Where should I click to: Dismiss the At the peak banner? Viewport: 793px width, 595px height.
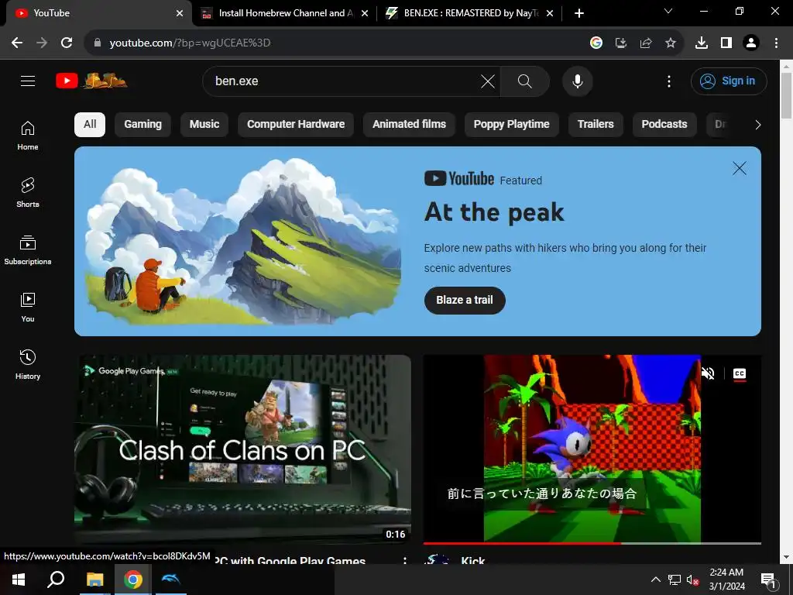[740, 168]
